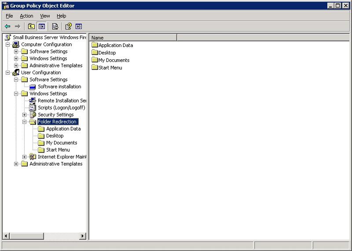Expand Administrative Templates under Computer Configuration
352x251 pixels.
coord(16,66)
